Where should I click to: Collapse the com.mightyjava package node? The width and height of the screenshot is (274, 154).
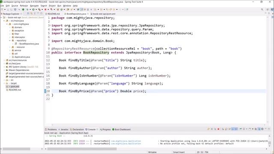coord(7,24)
